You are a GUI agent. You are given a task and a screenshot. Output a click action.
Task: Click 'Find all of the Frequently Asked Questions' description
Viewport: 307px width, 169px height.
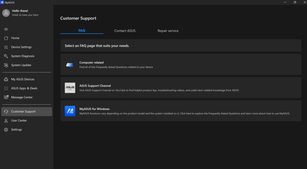pos(116,67)
